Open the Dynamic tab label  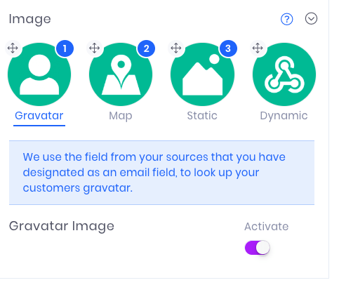284,116
